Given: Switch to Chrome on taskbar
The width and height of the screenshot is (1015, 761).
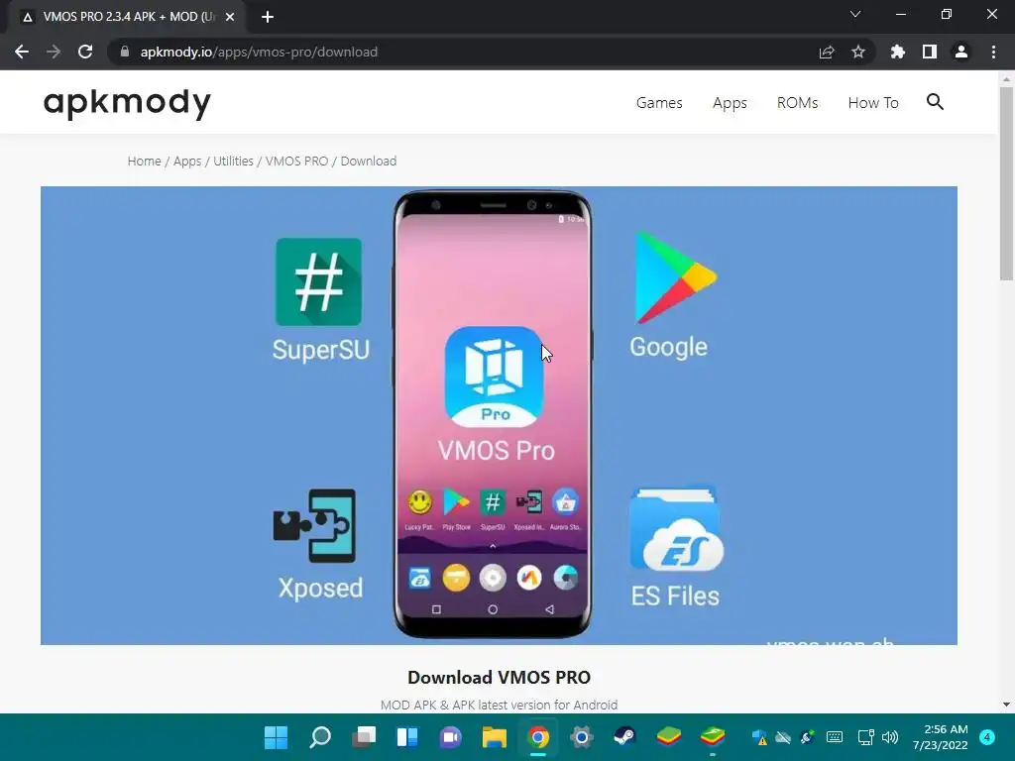Looking at the screenshot, I should [x=538, y=737].
